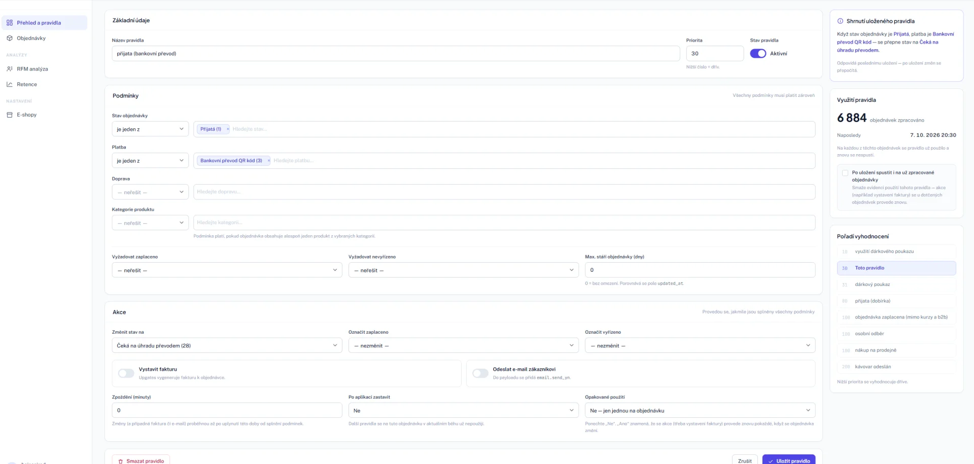
Task: Enable the Vystavit fakturu switch
Action: pos(126,373)
